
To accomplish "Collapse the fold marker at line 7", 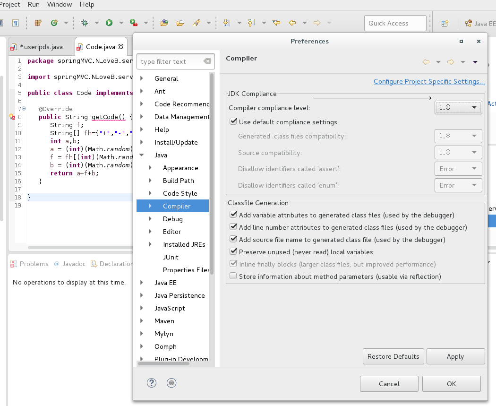I will [24, 109].
